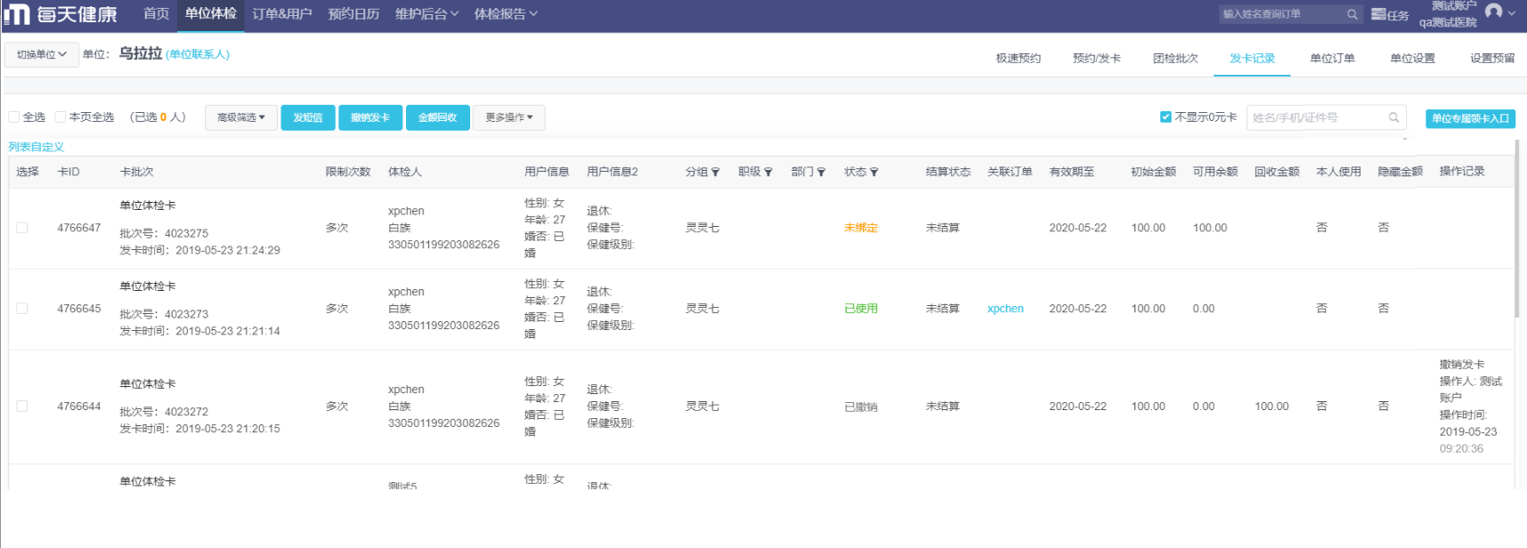Click batch number 4023275 text
Viewport: 1527px width, 548px height.
(186, 233)
